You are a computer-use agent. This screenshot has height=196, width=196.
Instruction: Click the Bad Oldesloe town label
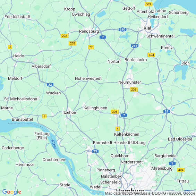[x=180, y=139]
